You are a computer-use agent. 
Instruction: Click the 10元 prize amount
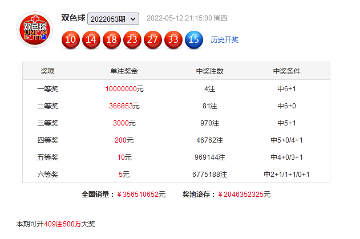124,157
